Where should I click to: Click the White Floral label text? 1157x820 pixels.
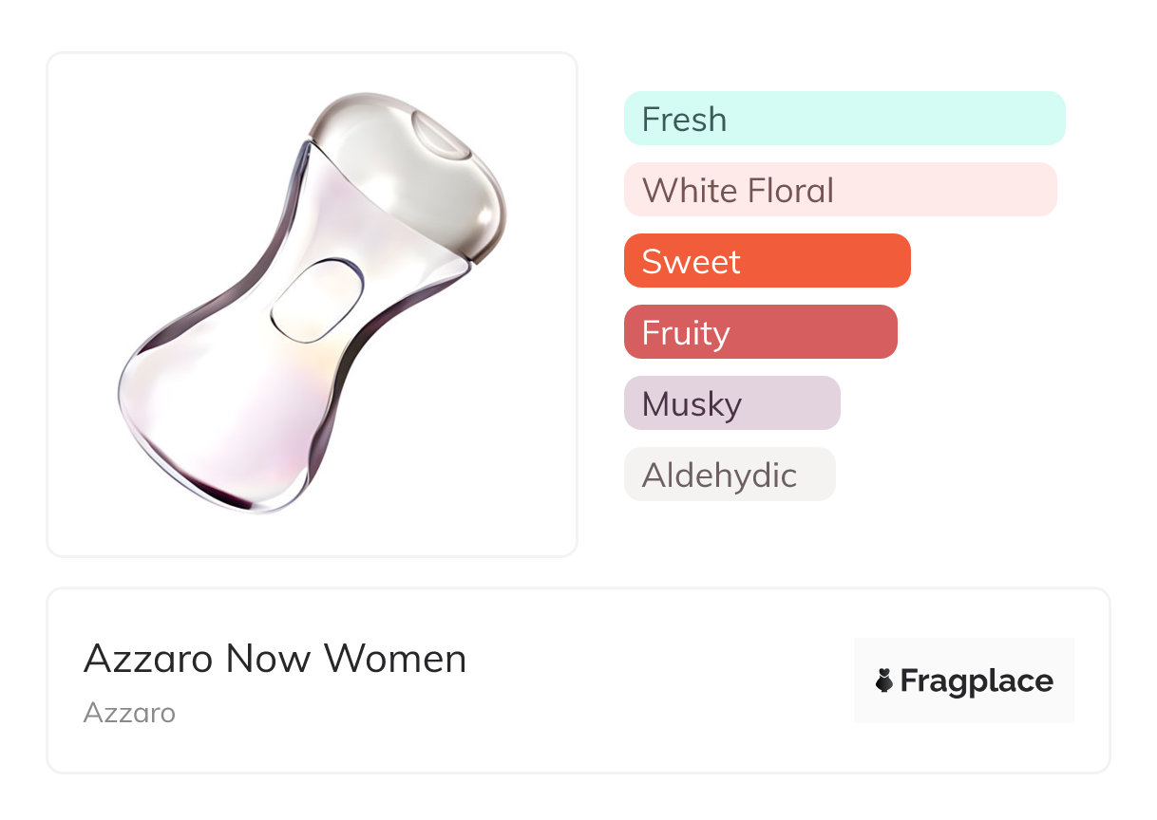click(737, 191)
